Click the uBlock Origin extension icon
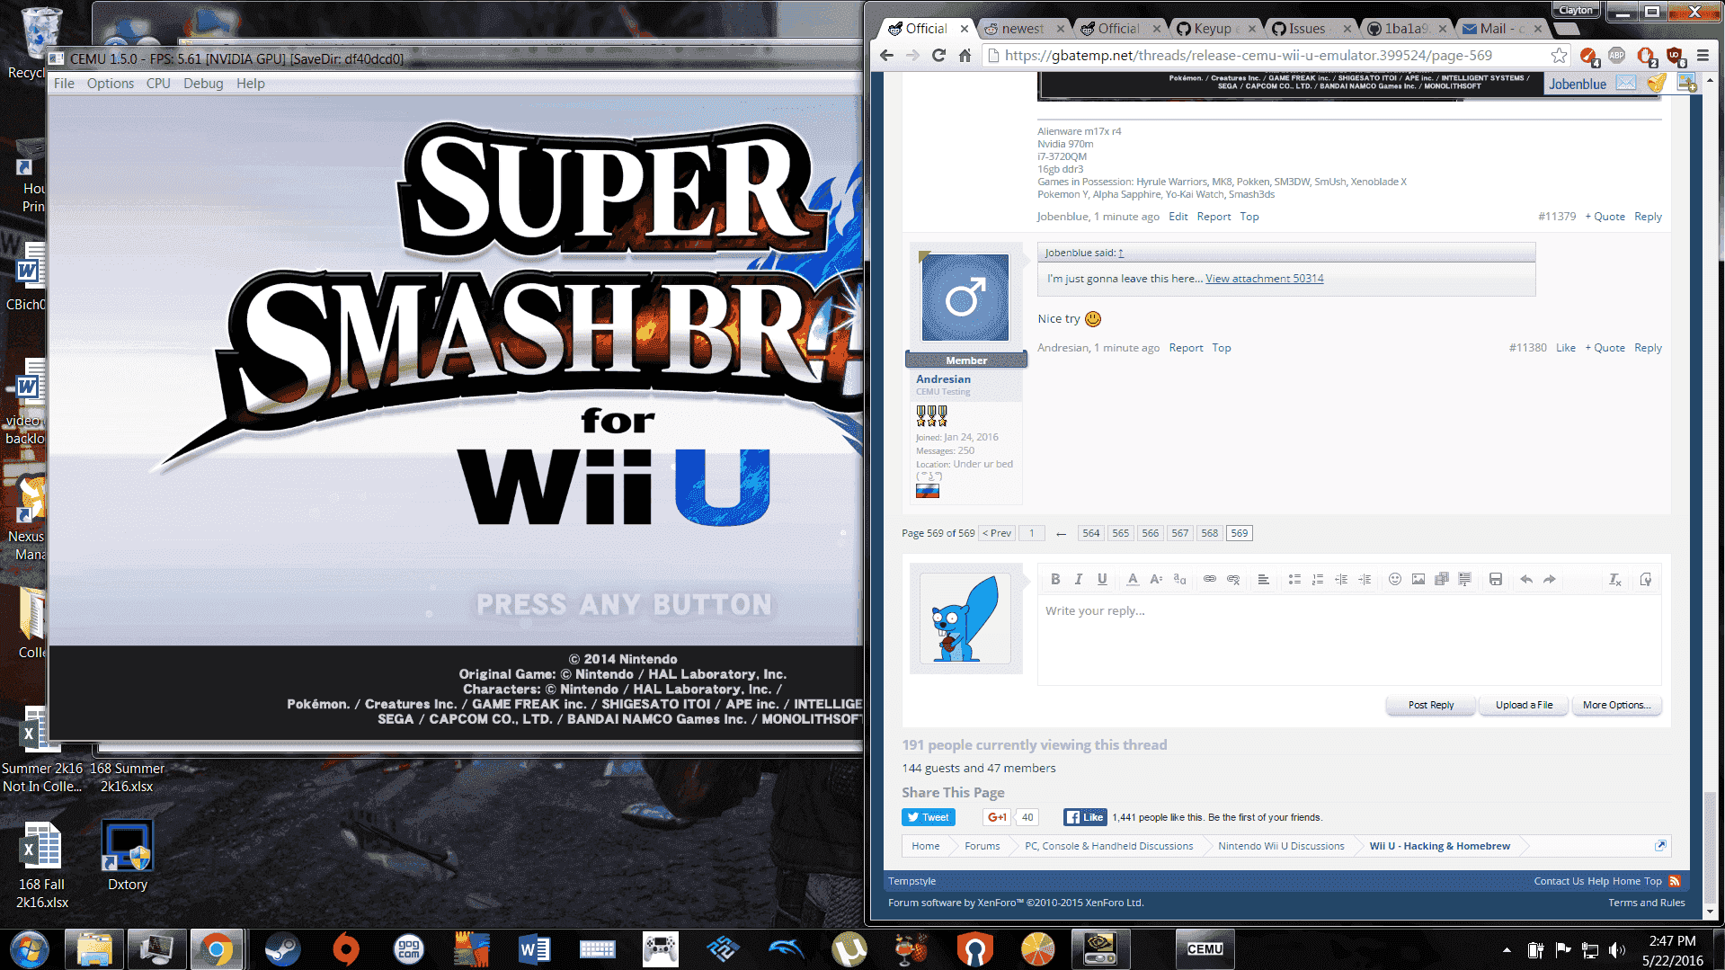This screenshot has height=970, width=1725. pyautogui.click(x=1674, y=56)
